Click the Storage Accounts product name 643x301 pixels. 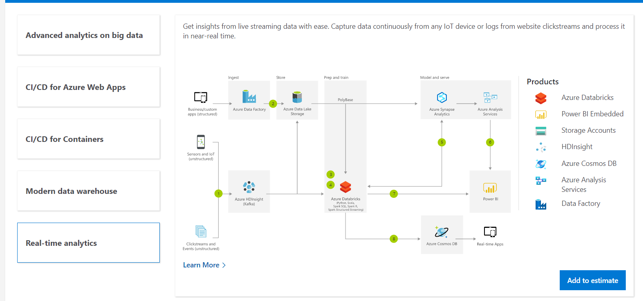[x=589, y=130]
